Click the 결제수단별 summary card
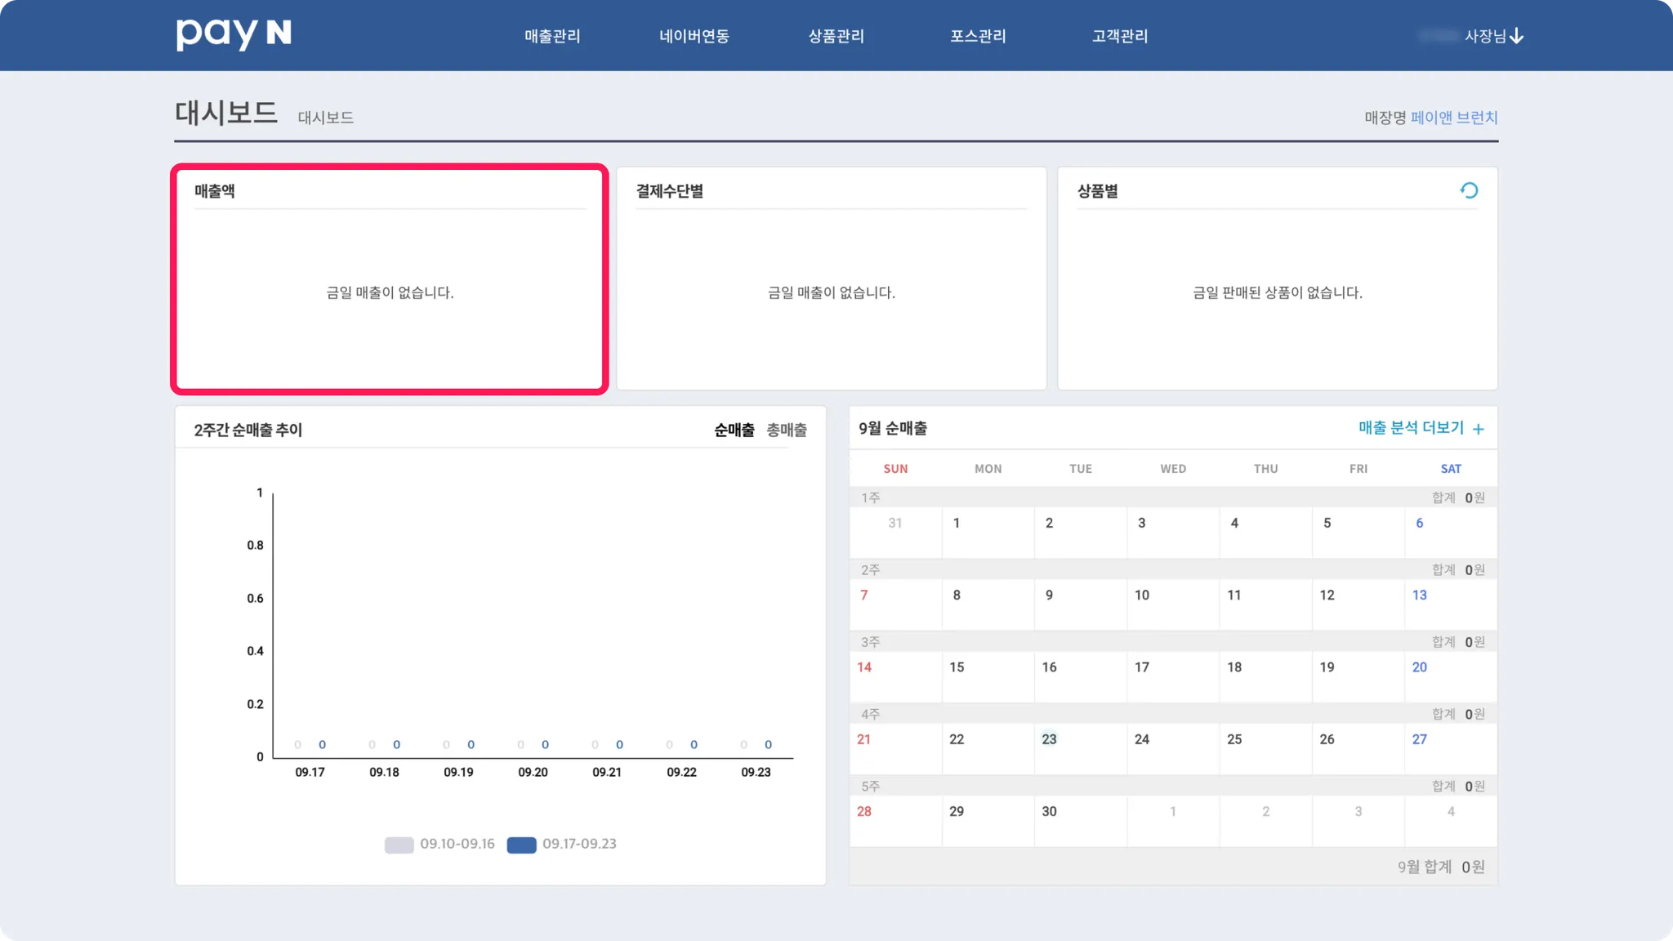The height and width of the screenshot is (941, 1673). coord(831,279)
